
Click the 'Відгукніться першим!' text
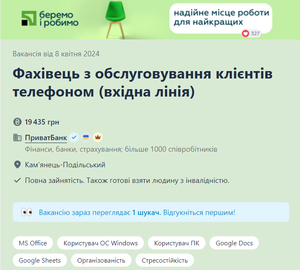click(x=199, y=212)
